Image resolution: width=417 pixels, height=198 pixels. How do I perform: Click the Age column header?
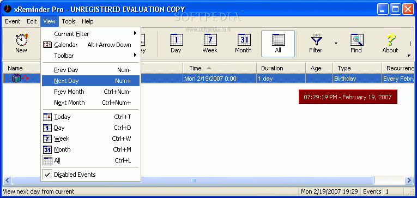coord(319,68)
